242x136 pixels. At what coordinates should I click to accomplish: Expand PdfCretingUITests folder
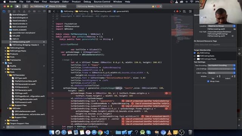(x=6, y=51)
